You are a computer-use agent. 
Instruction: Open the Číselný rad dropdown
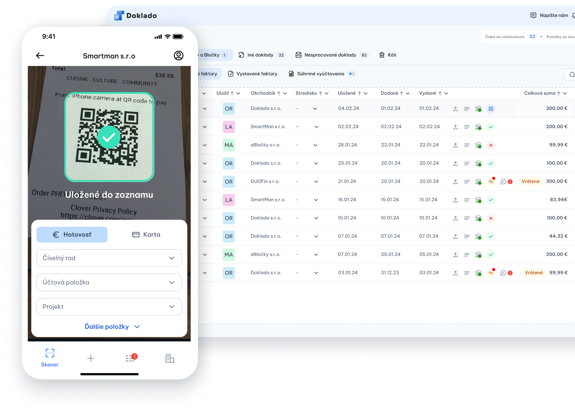pyautogui.click(x=109, y=258)
